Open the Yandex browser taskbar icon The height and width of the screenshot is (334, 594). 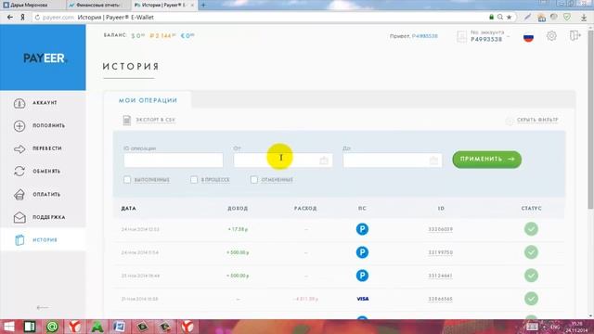point(74,327)
